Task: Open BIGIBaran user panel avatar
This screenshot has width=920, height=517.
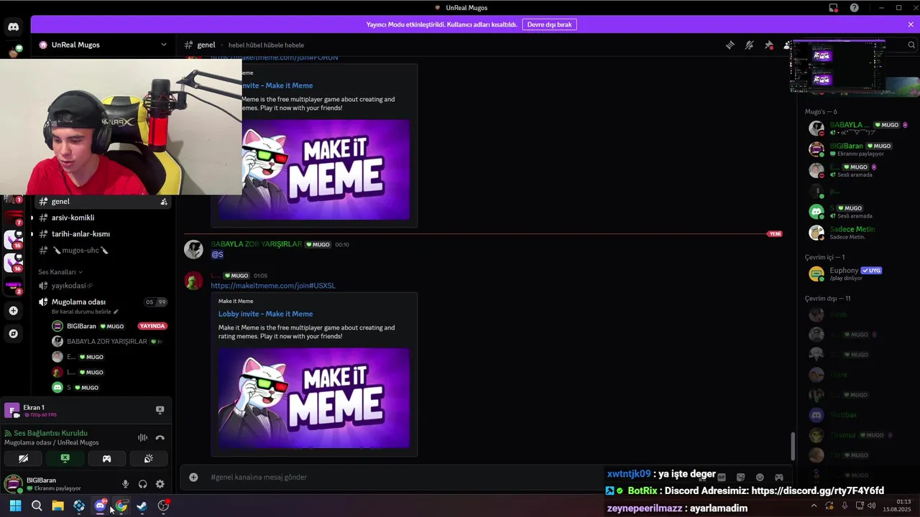Action: tap(13, 483)
